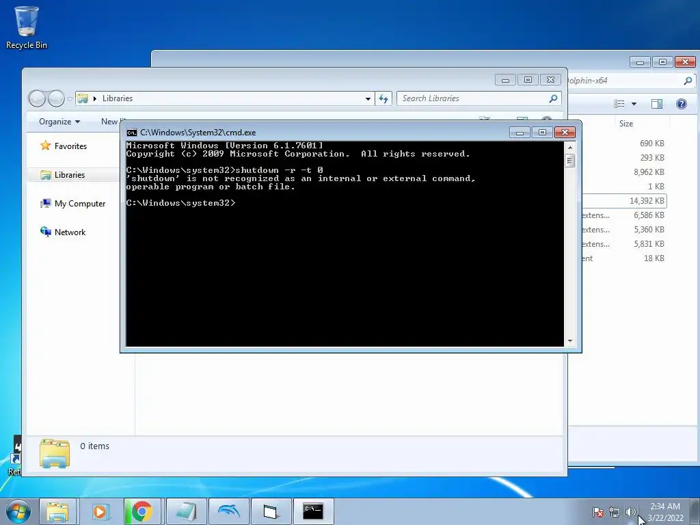
Task: Select the cmd.exe taskbar button
Action: click(x=313, y=511)
